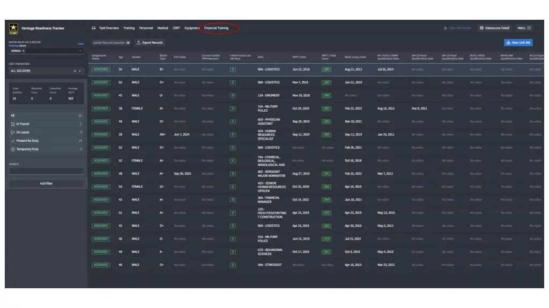Open the Equipment tab
The image size is (549, 308).
click(x=192, y=28)
